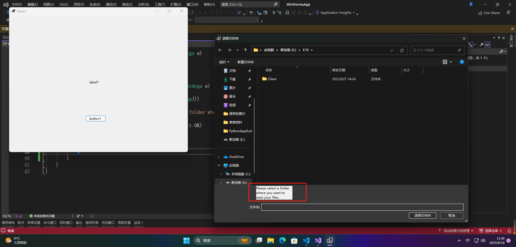Sort file list by 名称 column header

point(269,70)
